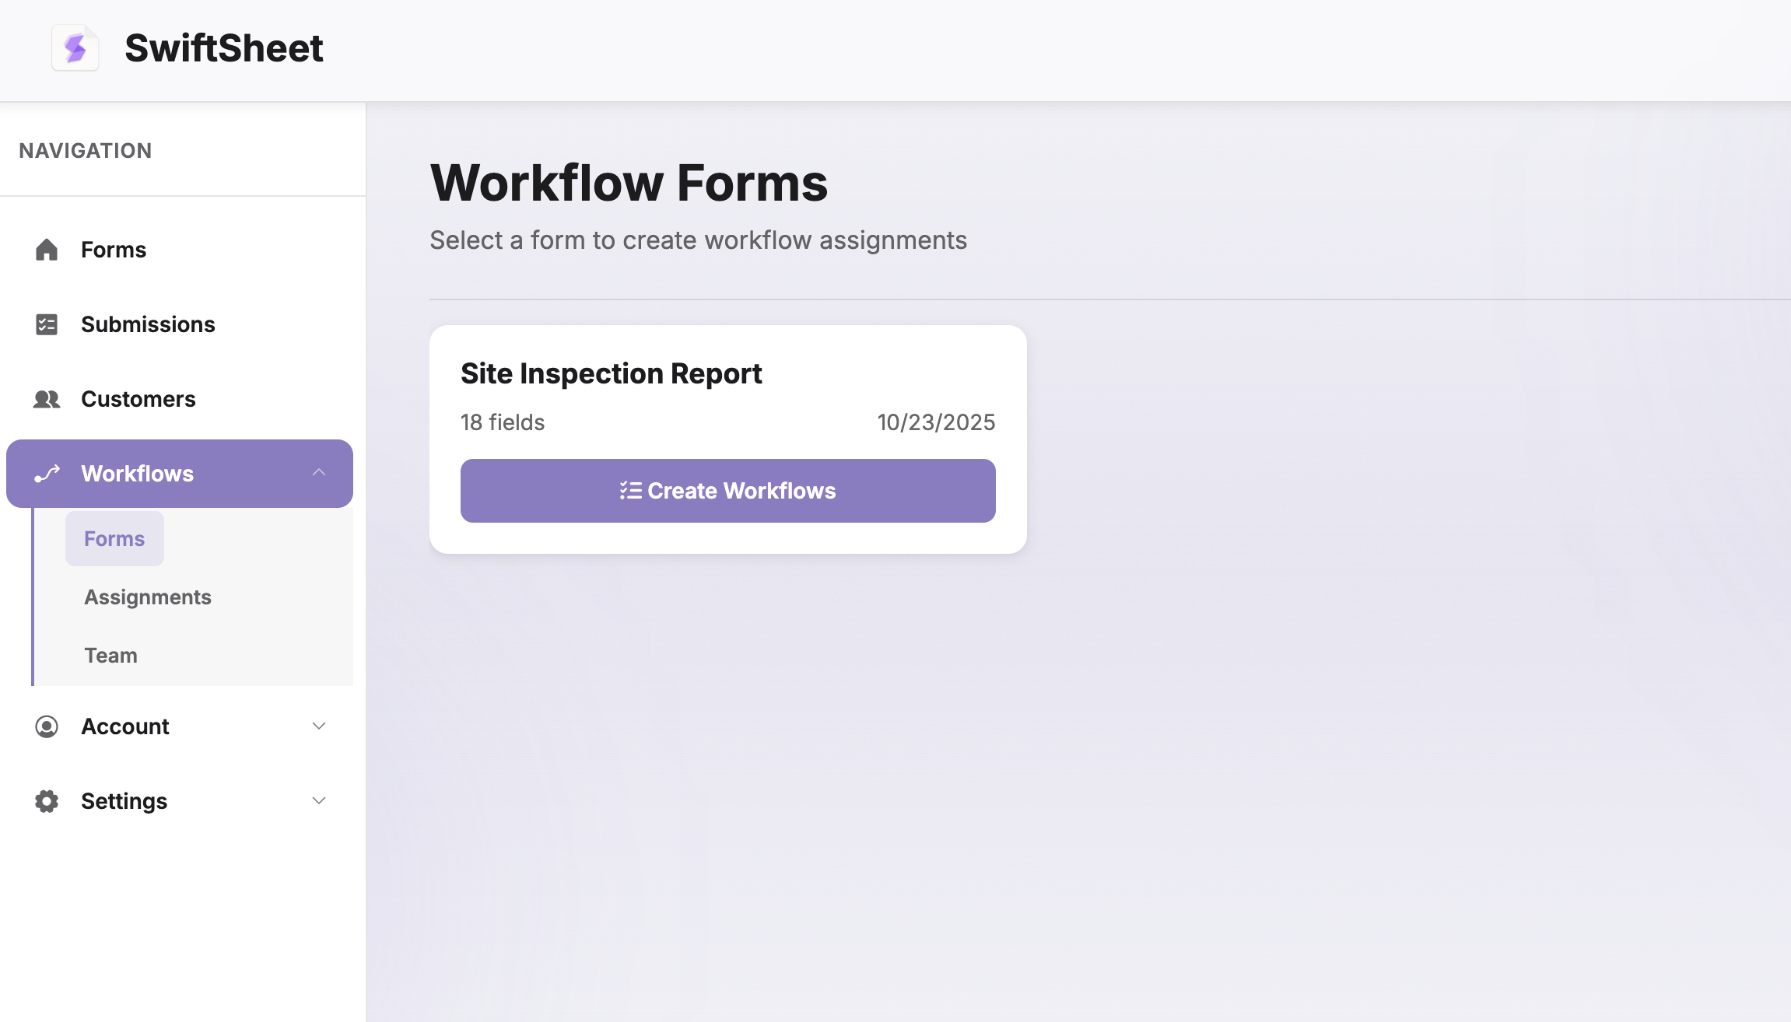The image size is (1791, 1022).
Task: Select the Workflows arrow icon
Action: [47, 473]
